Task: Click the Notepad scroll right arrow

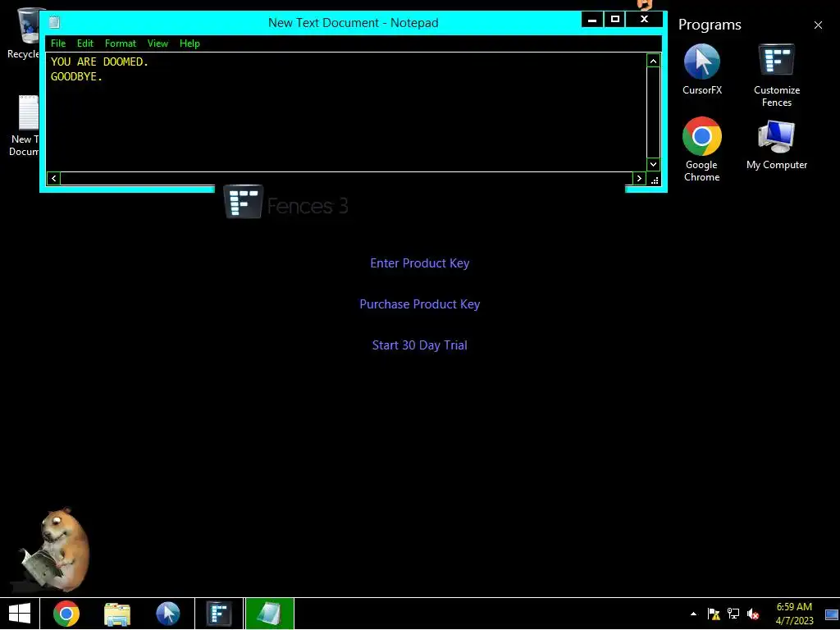Action: (639, 178)
